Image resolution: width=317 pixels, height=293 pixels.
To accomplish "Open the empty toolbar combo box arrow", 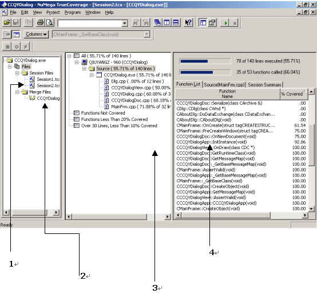I will tap(125, 24).
